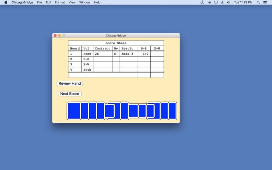Open Time Machine menu bar icon
Screen dimensions: 272x170
(202, 2)
